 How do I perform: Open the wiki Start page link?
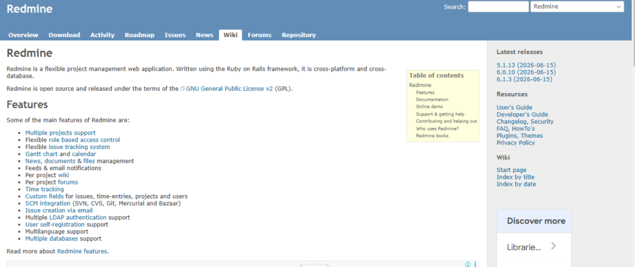512,170
